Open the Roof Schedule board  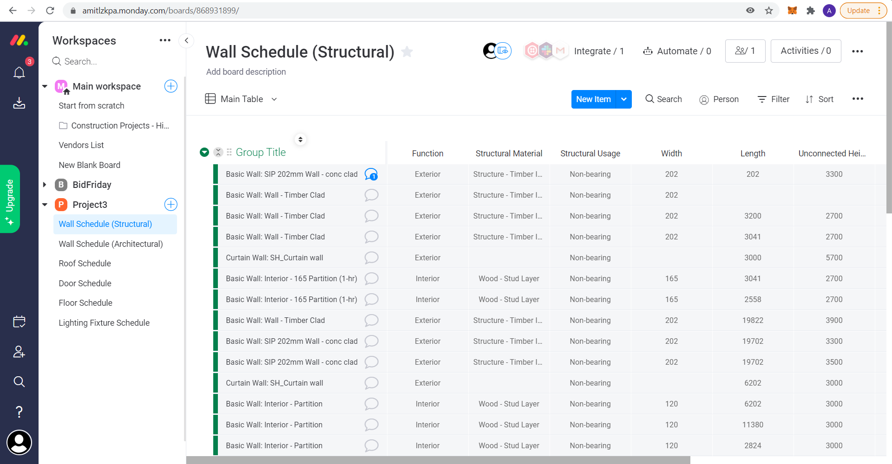tap(85, 264)
